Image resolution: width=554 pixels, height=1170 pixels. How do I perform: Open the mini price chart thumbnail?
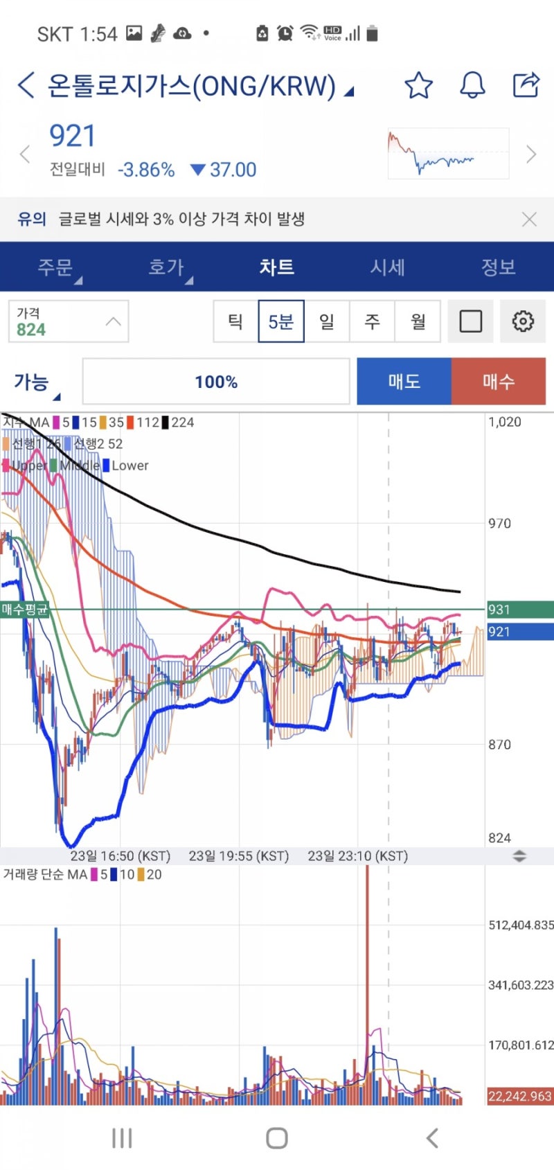coord(449,153)
